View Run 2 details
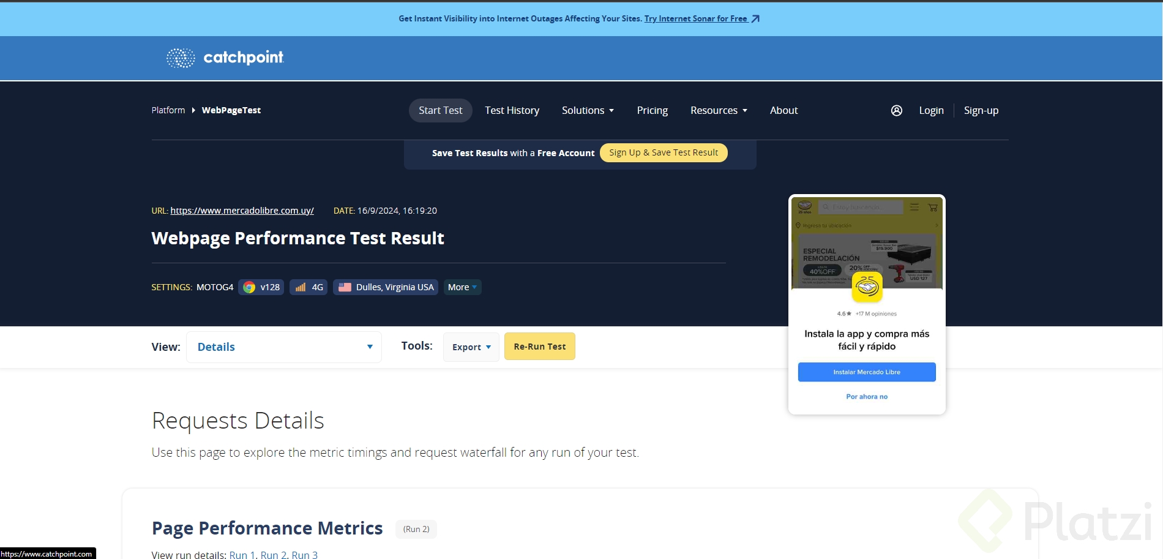This screenshot has height=559, width=1163. [273, 555]
